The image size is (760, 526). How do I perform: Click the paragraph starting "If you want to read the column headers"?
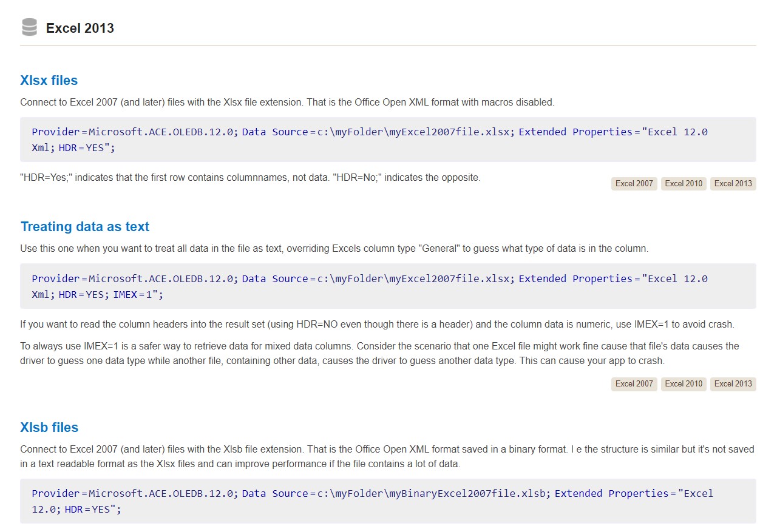[377, 325]
